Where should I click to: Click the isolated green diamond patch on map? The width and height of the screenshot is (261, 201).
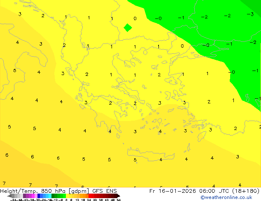(x=128, y=27)
